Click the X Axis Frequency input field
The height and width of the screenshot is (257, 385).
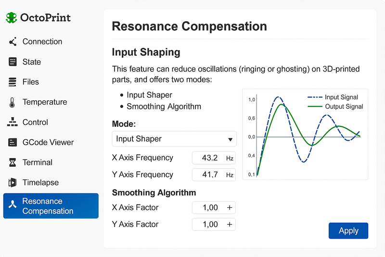coord(214,158)
